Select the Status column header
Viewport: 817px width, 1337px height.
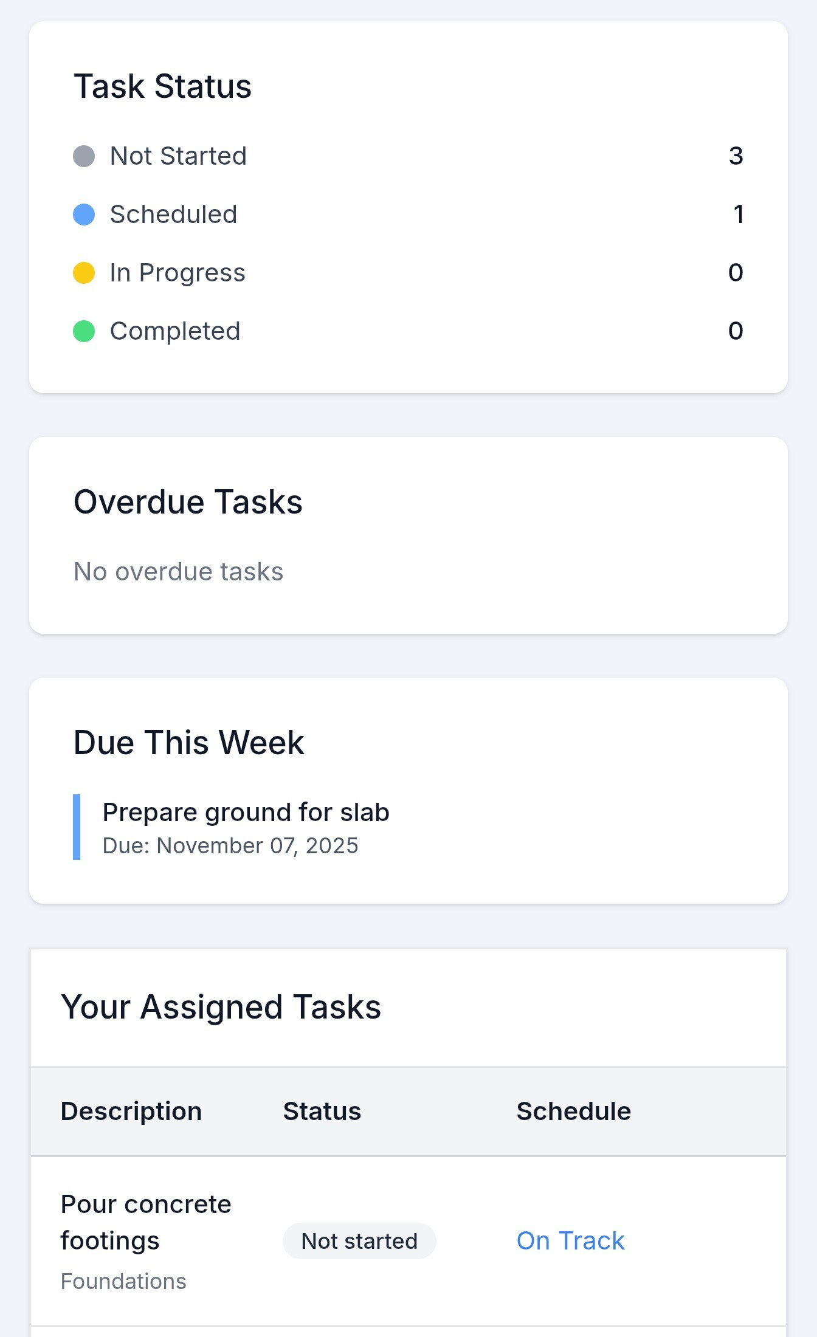322,1110
